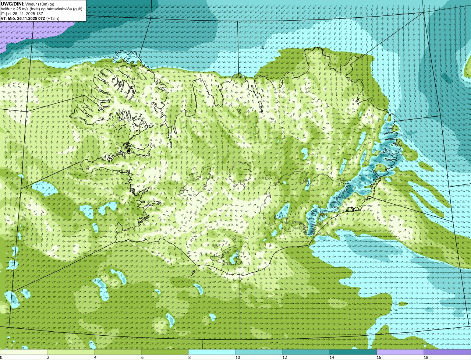
Task: Click the '4' tick label on color scale
Action: pyautogui.click(x=95, y=357)
